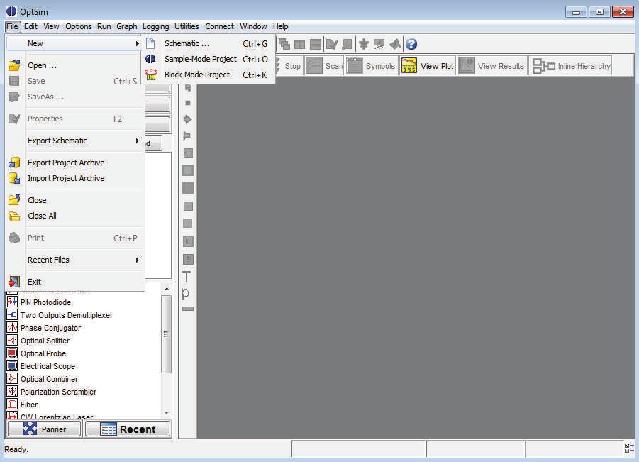Select Import Project Archive
Screen dimensions: 639x462
tap(75, 178)
